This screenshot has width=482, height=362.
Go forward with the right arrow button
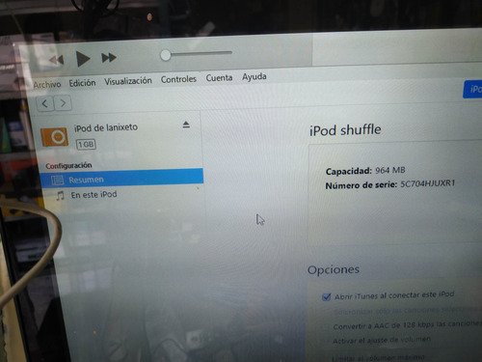pos(63,103)
